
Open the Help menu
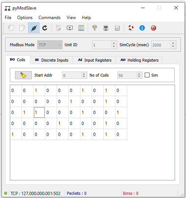coord(86,18)
